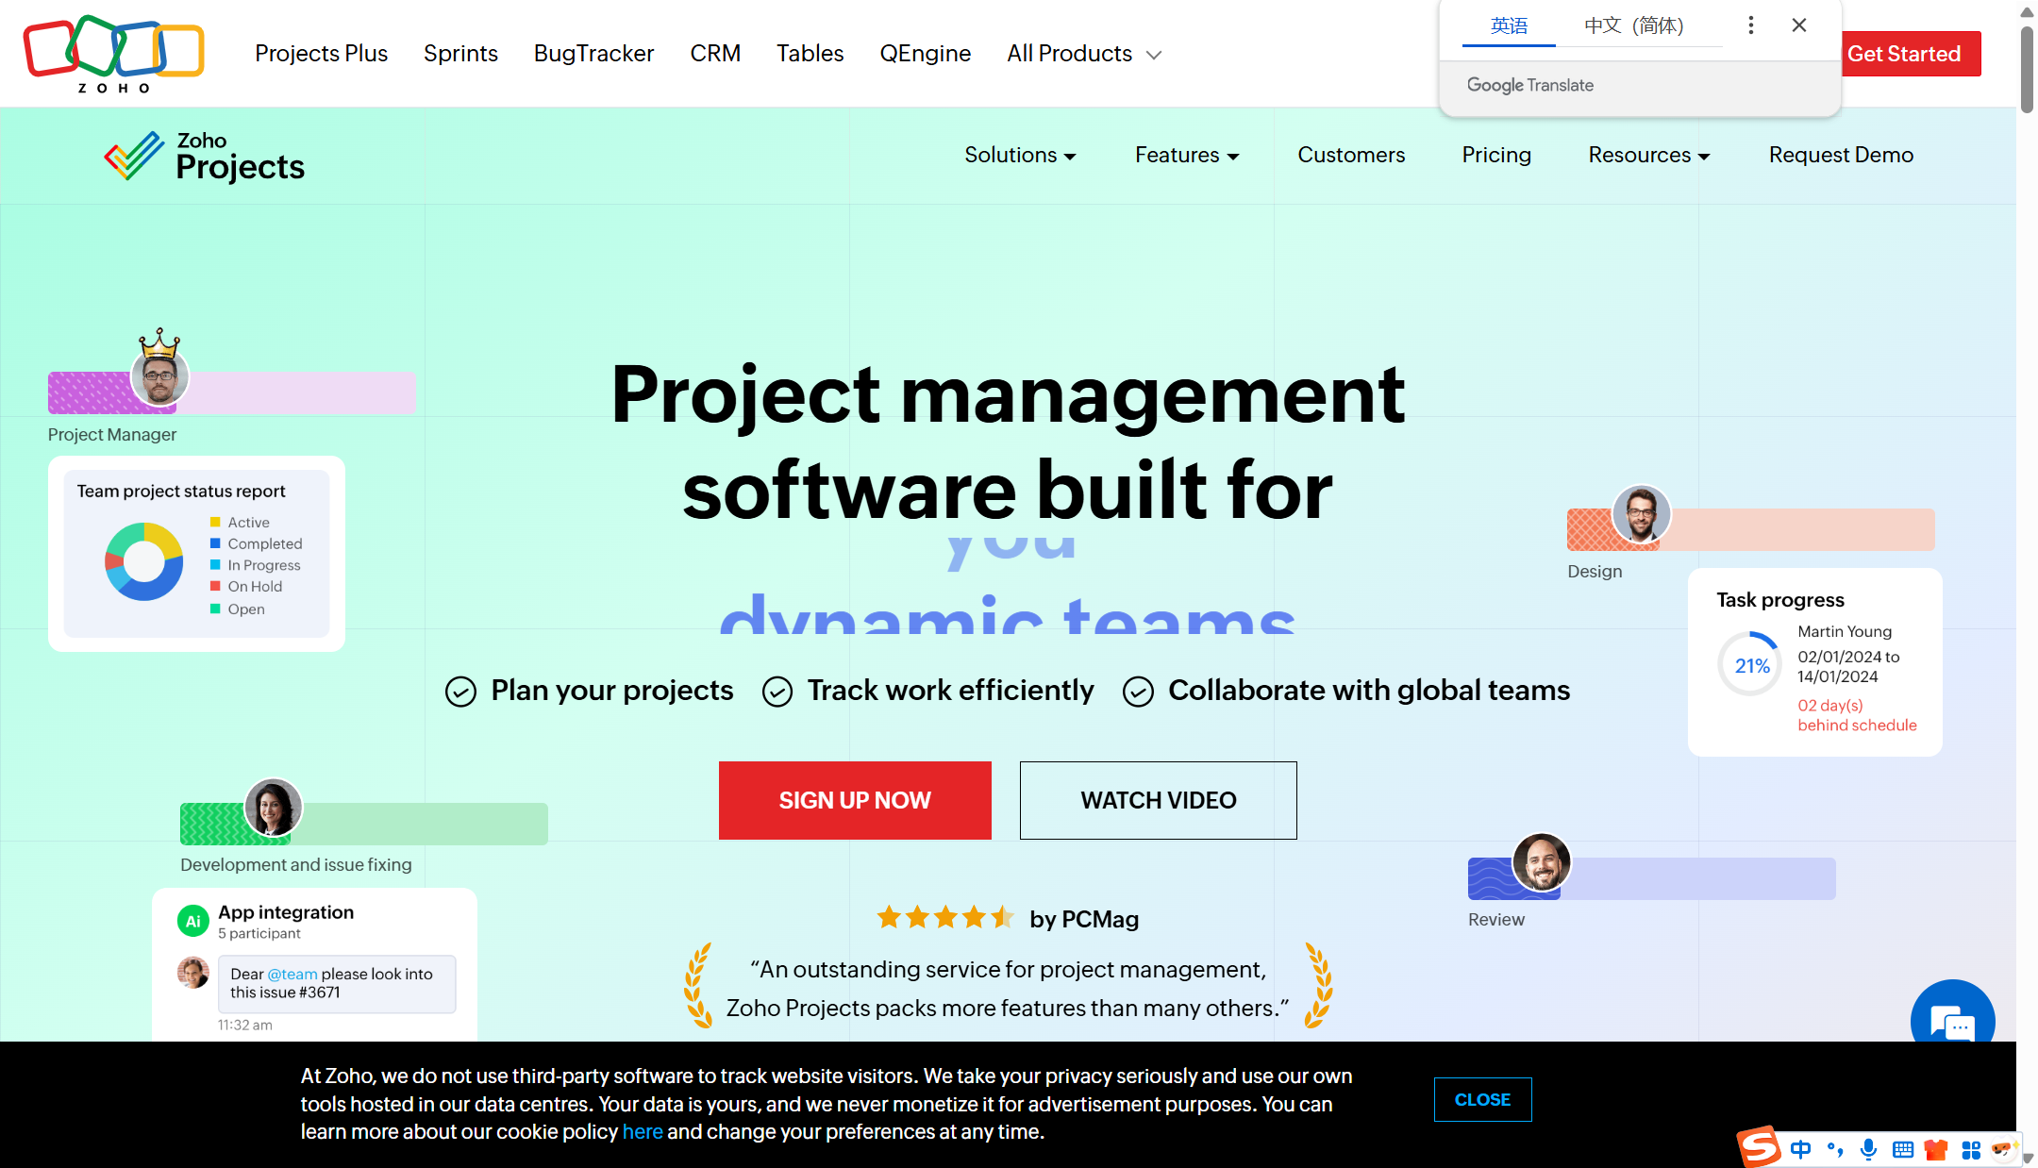Image resolution: width=2038 pixels, height=1168 pixels.
Task: Click the SIGN UP NOW button
Action: click(854, 800)
